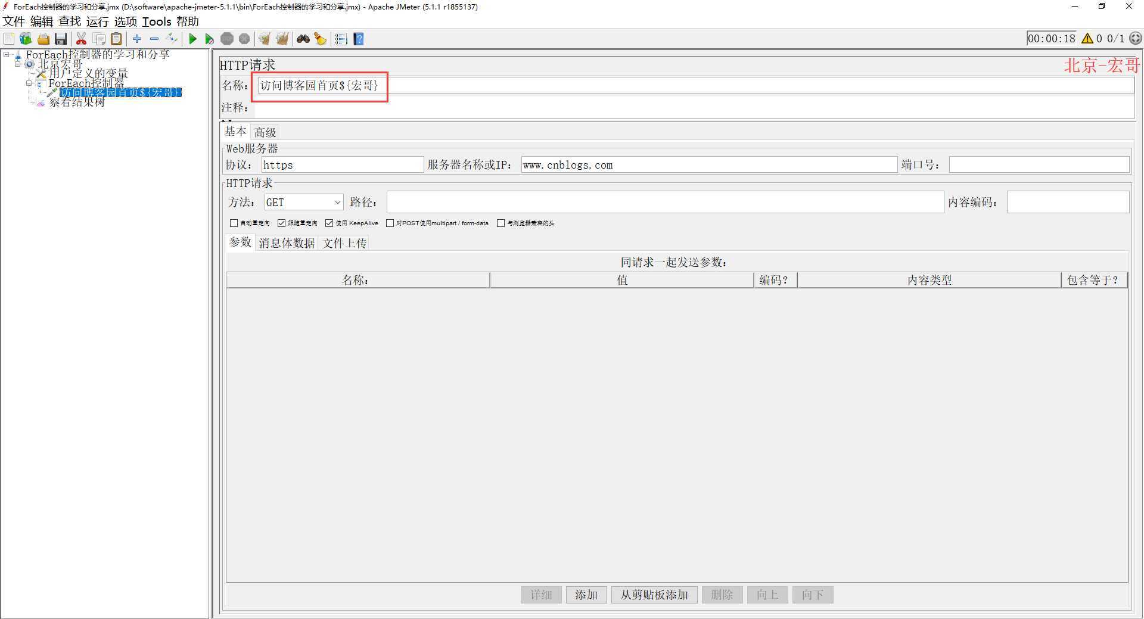Switch to the 基本 tab
This screenshot has width=1144, height=619.
235,131
